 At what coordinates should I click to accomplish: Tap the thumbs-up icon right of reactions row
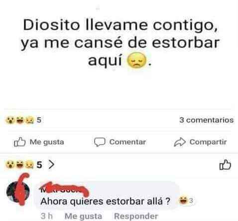pos(225,164)
